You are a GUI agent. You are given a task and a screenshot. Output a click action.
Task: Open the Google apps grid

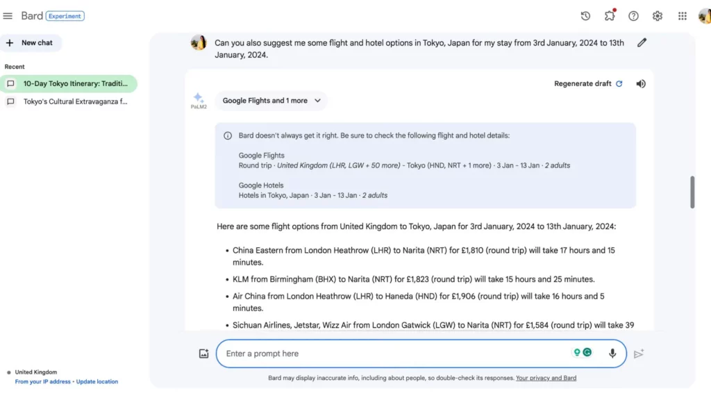[683, 16]
